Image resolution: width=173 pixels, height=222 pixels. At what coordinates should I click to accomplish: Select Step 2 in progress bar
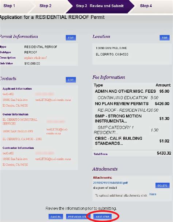point(45,6)
